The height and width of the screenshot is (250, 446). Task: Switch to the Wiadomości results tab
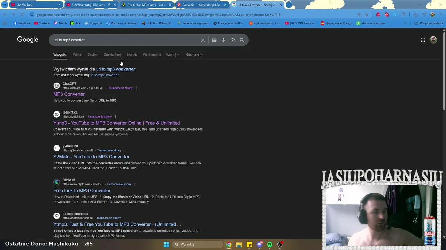click(x=152, y=55)
